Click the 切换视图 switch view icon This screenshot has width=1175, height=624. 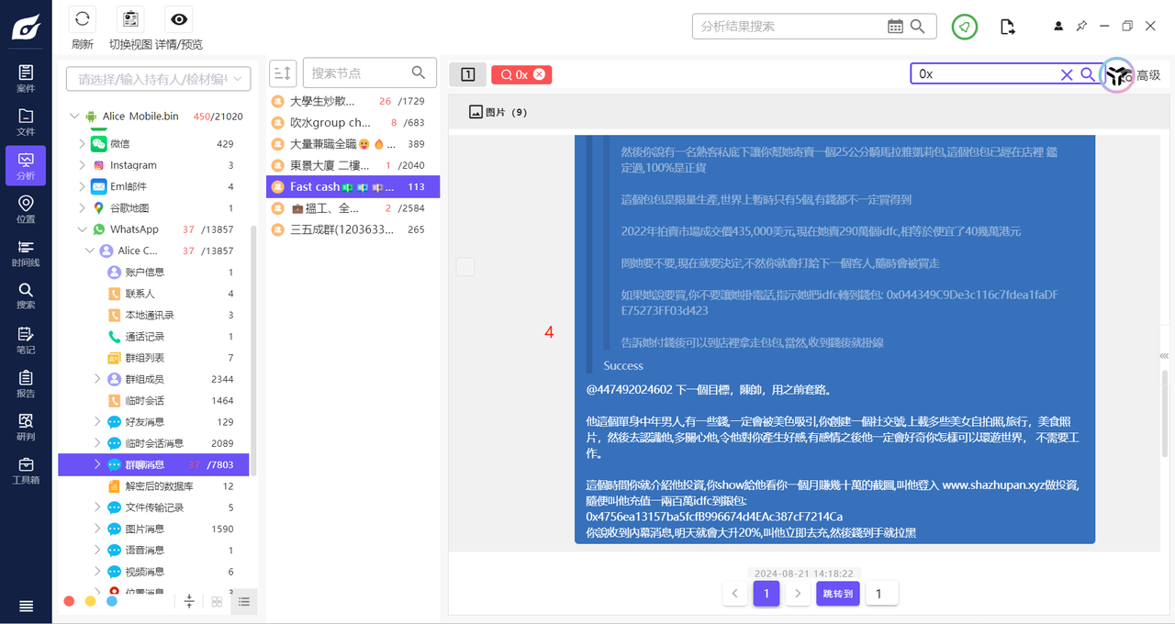[130, 18]
